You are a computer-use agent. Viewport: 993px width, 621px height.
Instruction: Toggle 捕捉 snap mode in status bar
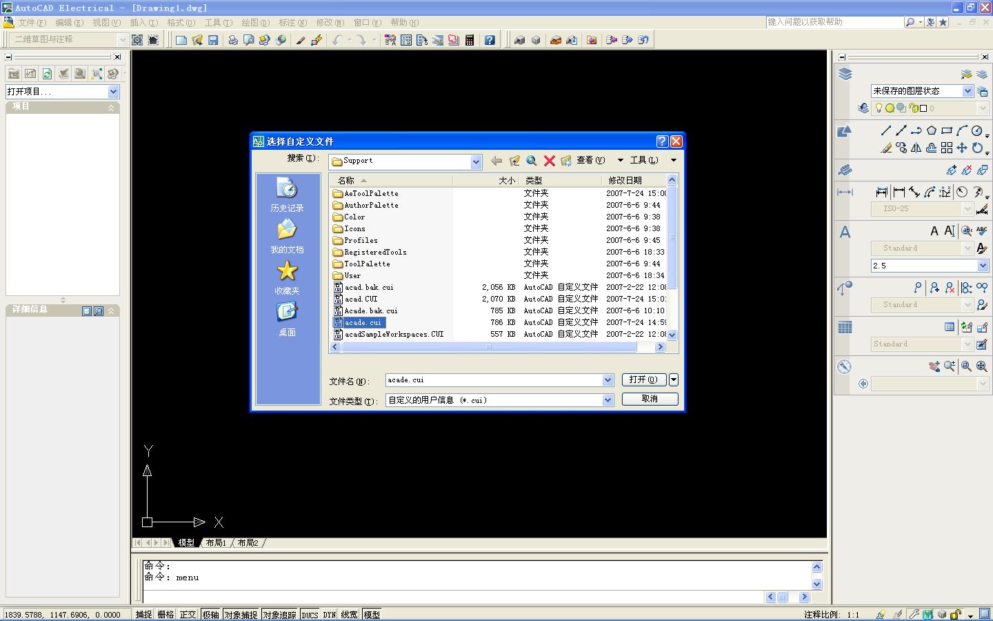click(x=143, y=614)
